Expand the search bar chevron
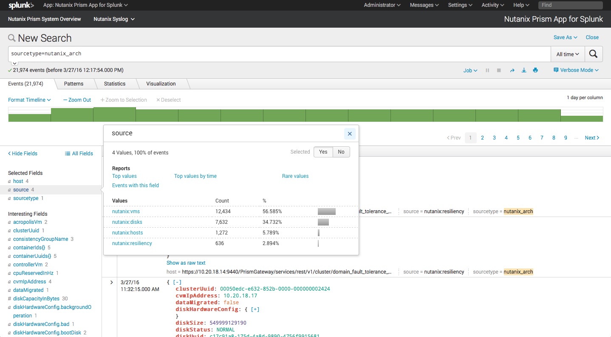Screen dimensions: 611x337 pos(14,63)
